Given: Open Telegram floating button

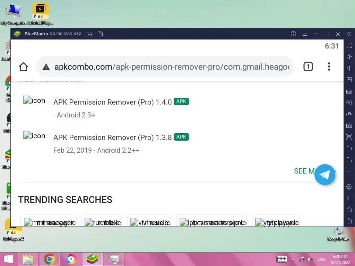Looking at the screenshot, I should click(x=324, y=175).
